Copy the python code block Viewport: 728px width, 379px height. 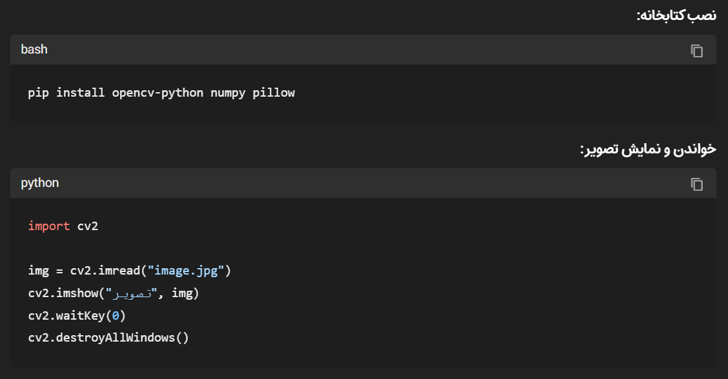coord(696,184)
